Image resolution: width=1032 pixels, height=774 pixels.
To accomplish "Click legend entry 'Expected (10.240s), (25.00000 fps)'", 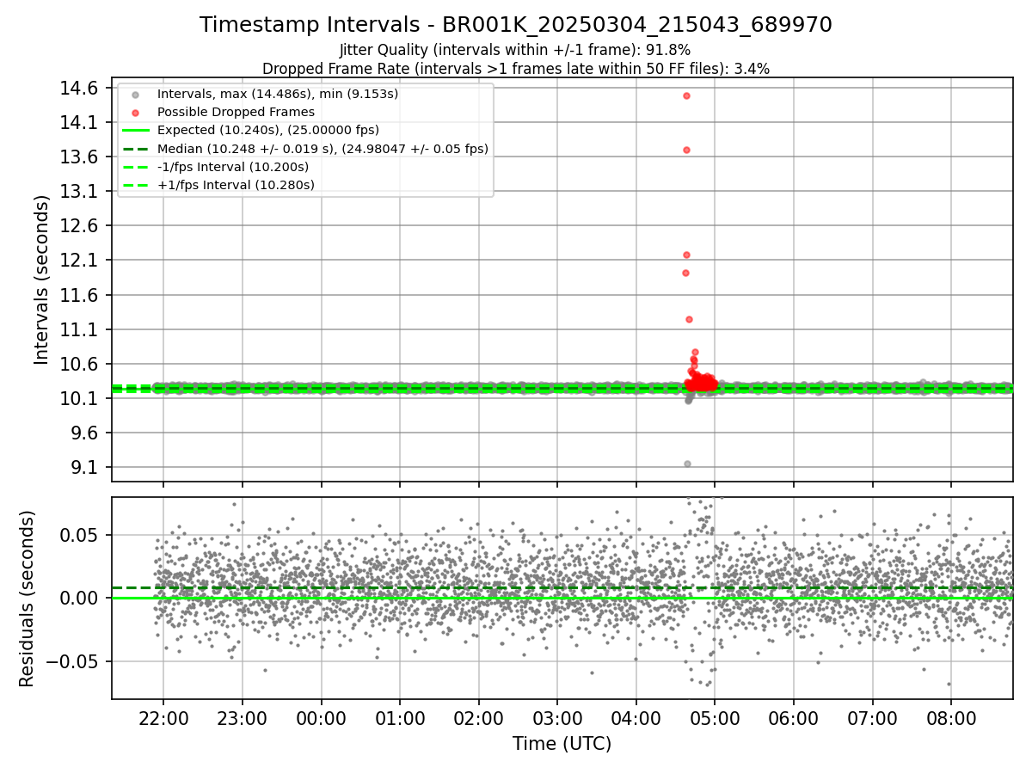I will point(268,130).
